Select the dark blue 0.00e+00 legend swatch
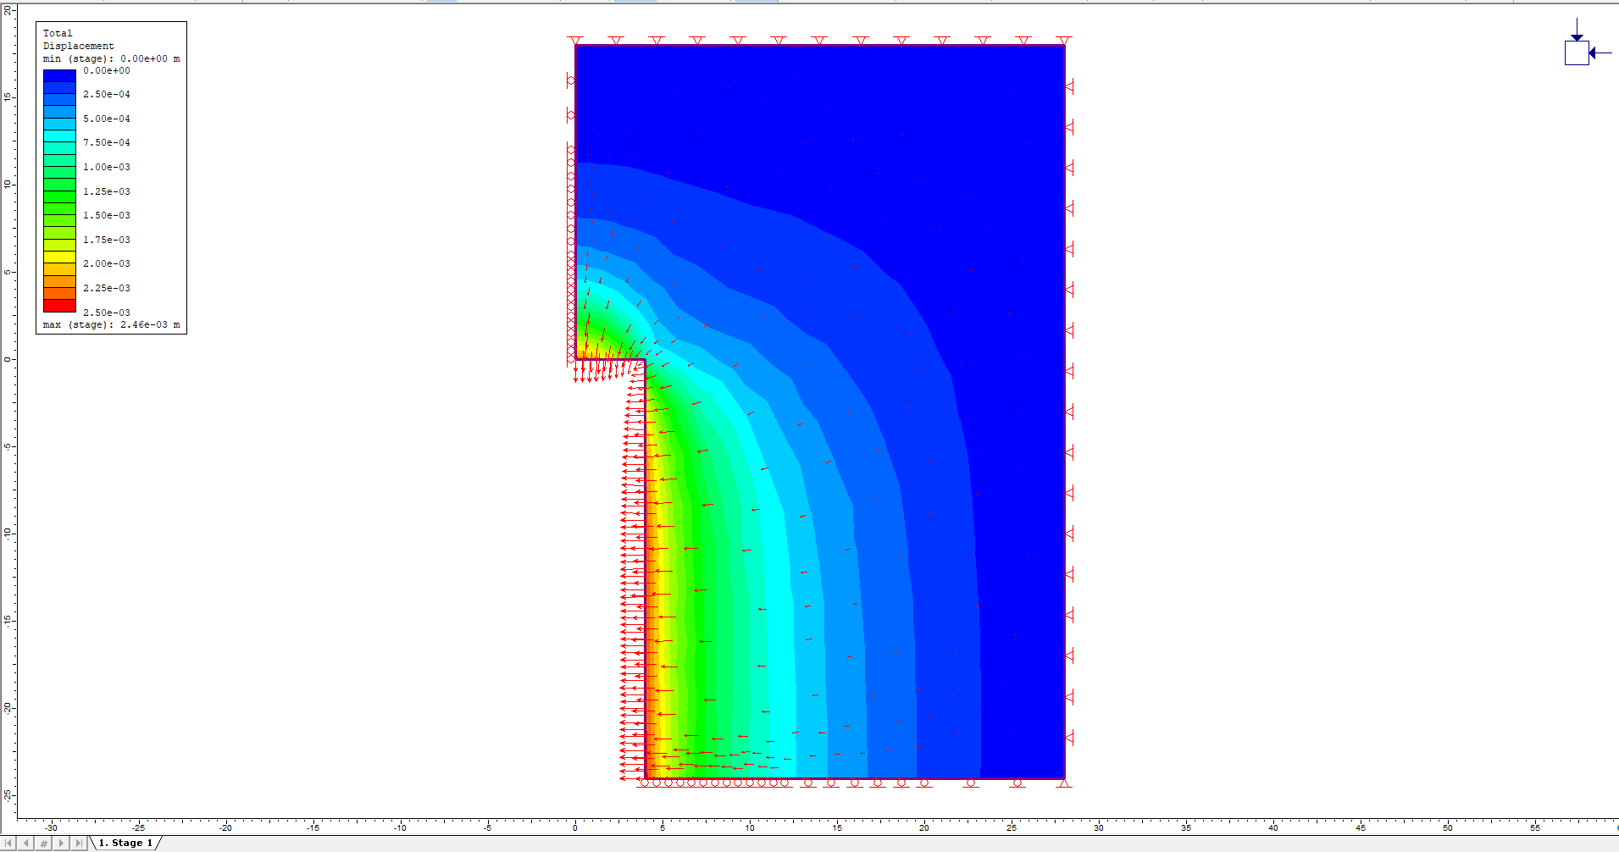1619x852 pixels. point(58,76)
